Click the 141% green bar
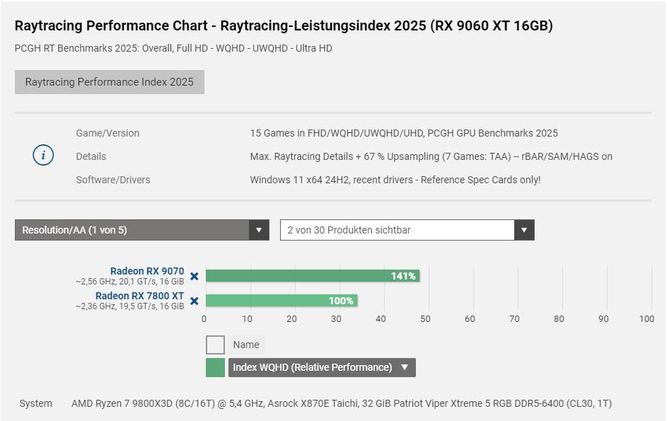Screen dimensions: 667x421 click(x=311, y=276)
